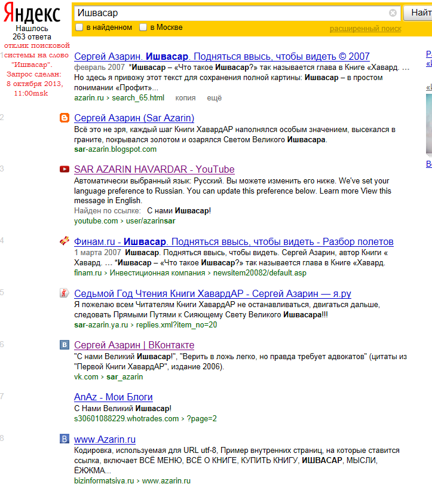Click the Яндекс logo
The image size is (432, 484).
[32, 13]
